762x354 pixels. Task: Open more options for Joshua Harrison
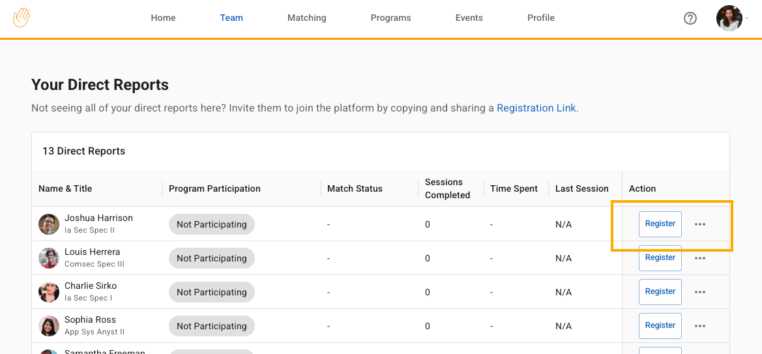tap(700, 224)
